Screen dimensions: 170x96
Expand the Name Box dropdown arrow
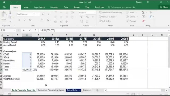pyautogui.click(x=15, y=30)
